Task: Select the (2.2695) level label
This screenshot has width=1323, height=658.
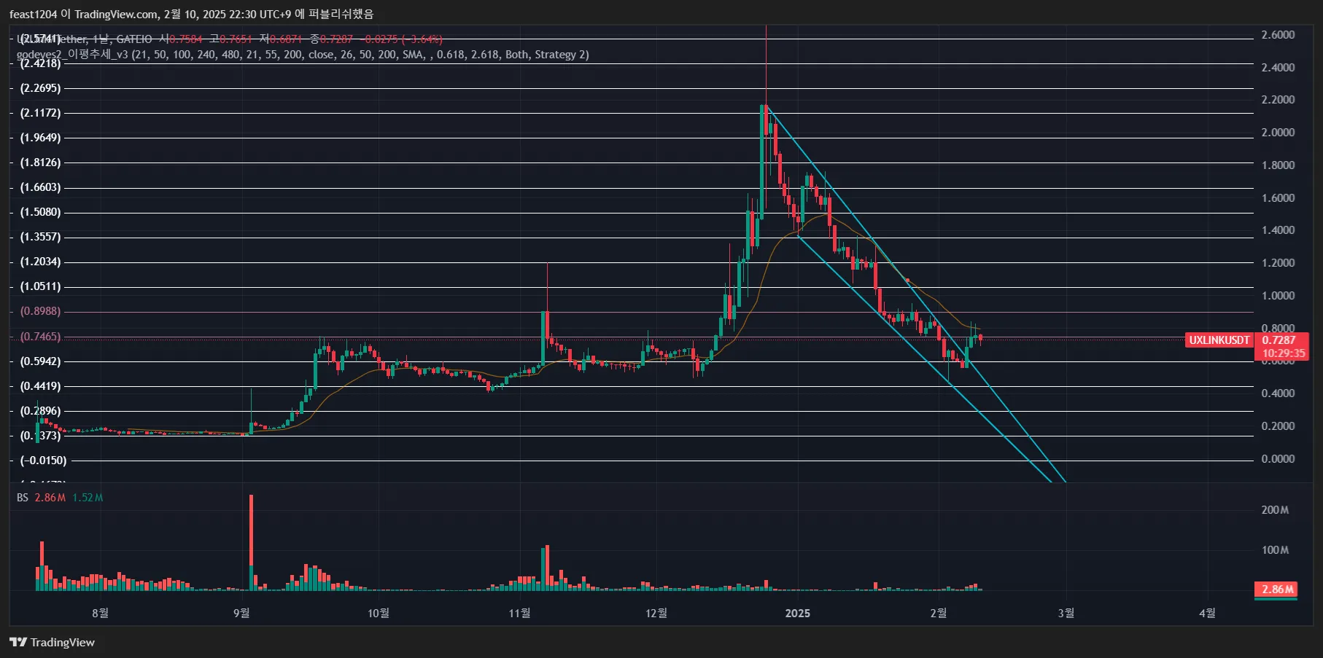Action: [40, 88]
